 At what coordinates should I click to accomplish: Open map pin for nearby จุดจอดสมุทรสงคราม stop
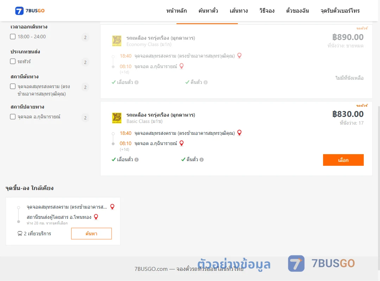(x=113, y=207)
